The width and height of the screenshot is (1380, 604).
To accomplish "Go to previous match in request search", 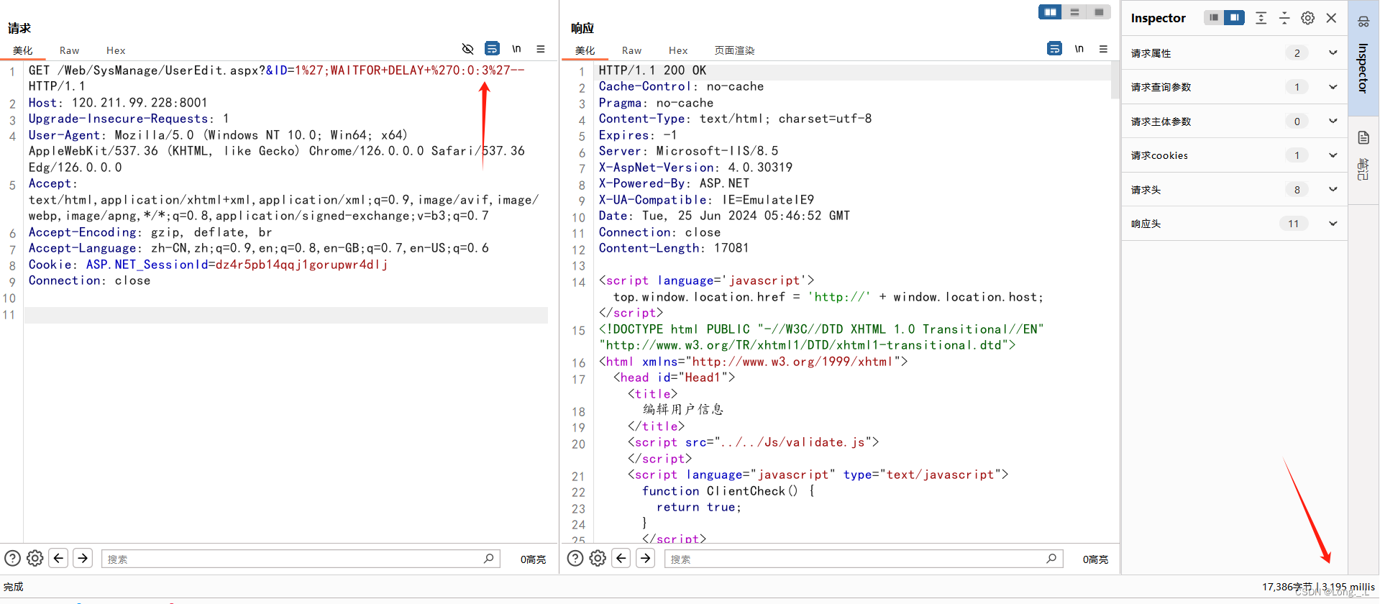I will (x=59, y=558).
